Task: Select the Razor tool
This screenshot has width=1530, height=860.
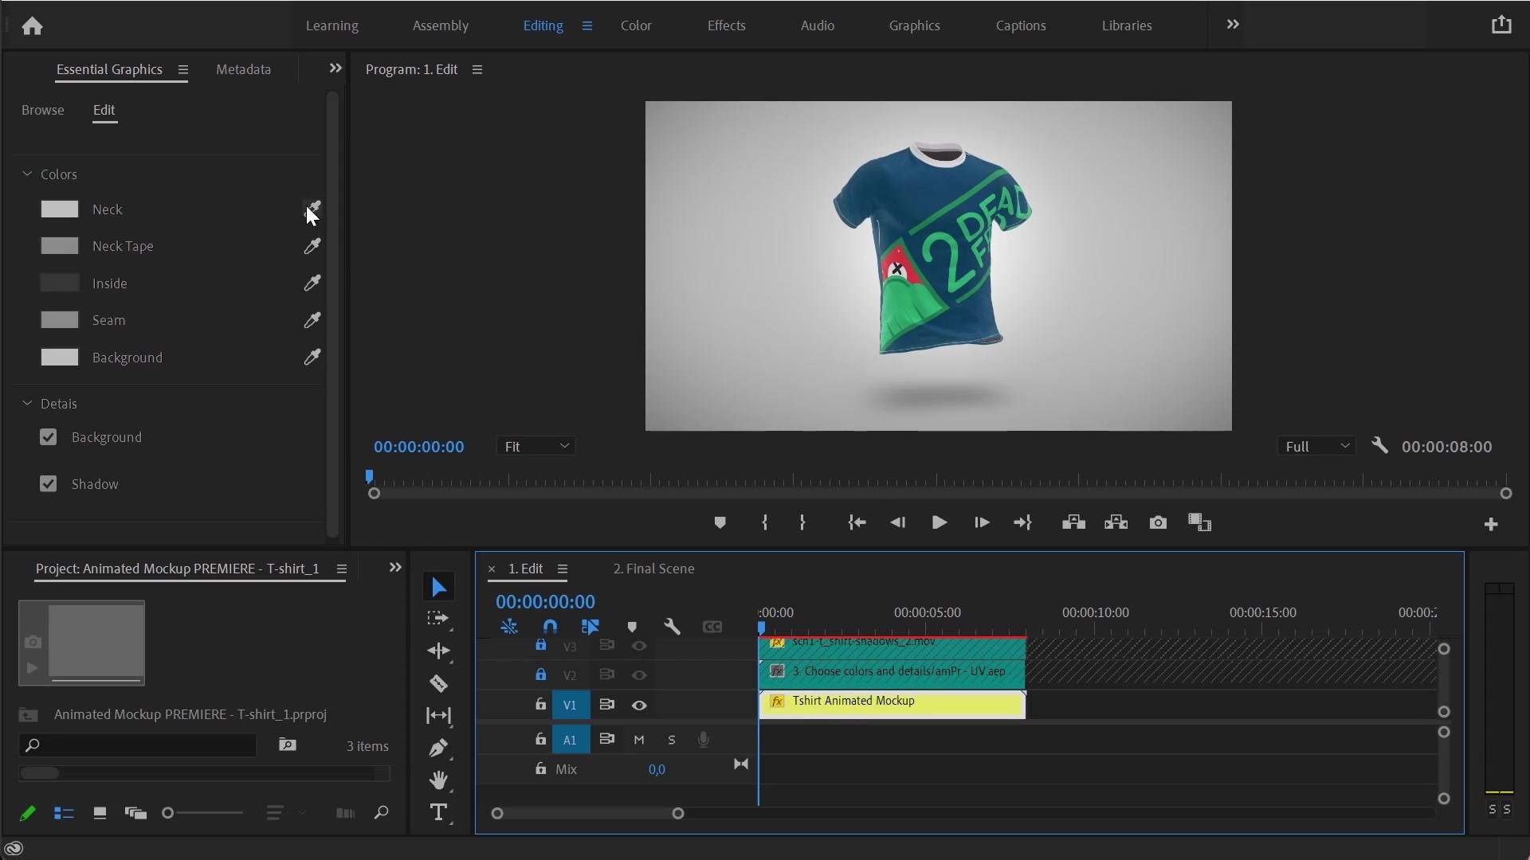Action: 439,684
